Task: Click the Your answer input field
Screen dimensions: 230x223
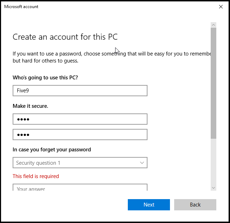Action: coord(80,187)
